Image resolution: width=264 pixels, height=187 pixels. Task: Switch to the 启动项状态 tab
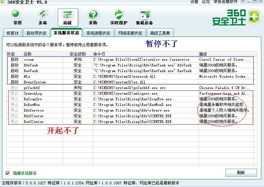coord(36,33)
